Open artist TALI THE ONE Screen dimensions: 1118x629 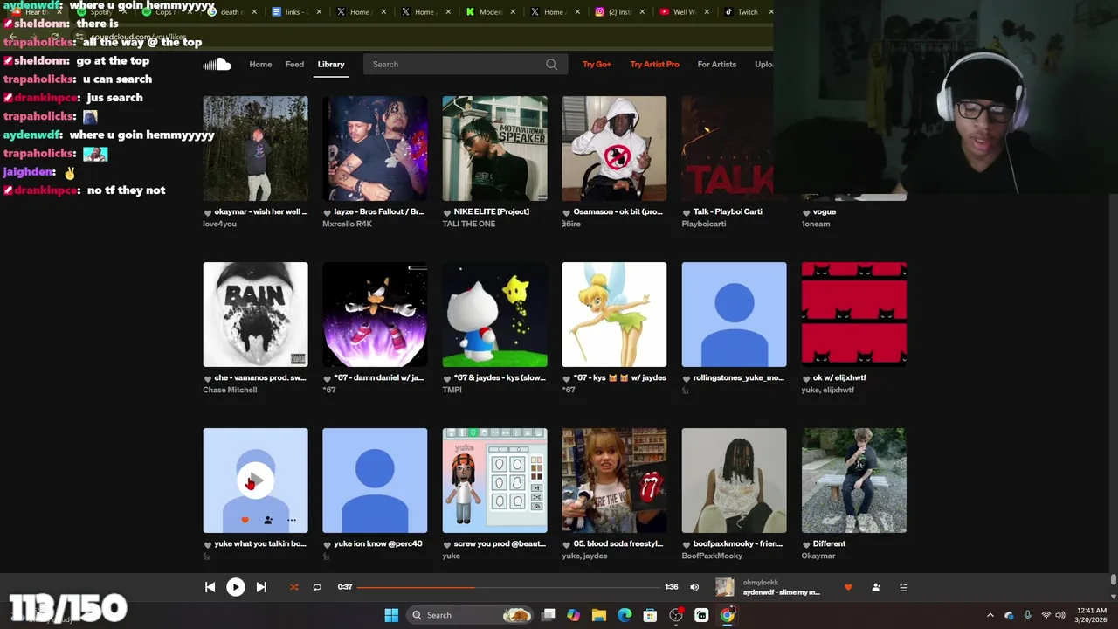468,224
